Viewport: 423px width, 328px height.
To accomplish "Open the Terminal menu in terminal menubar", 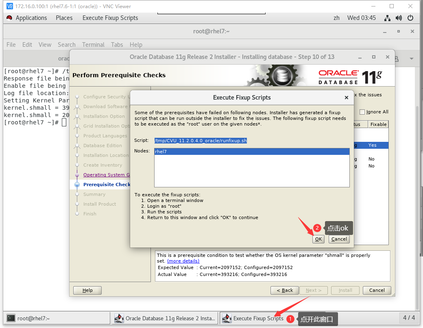I will click(x=93, y=44).
